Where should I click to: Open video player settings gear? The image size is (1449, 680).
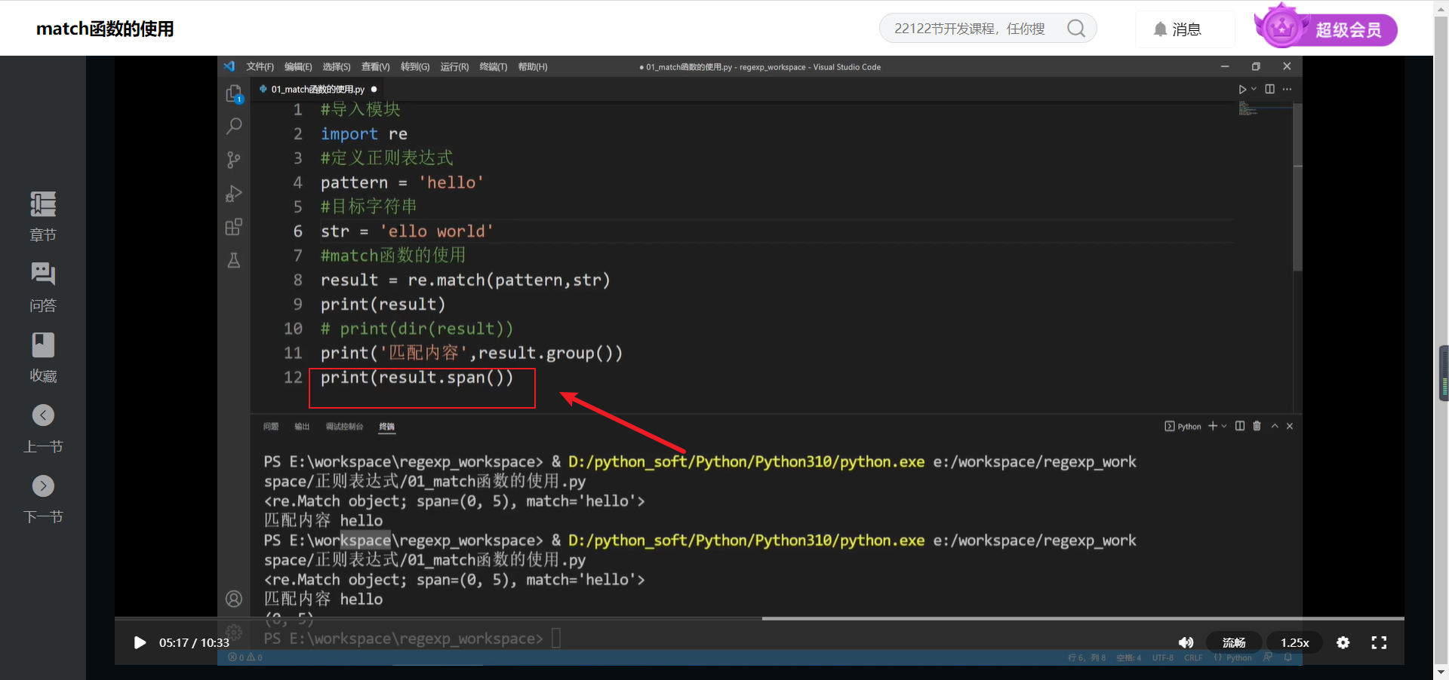point(1343,642)
